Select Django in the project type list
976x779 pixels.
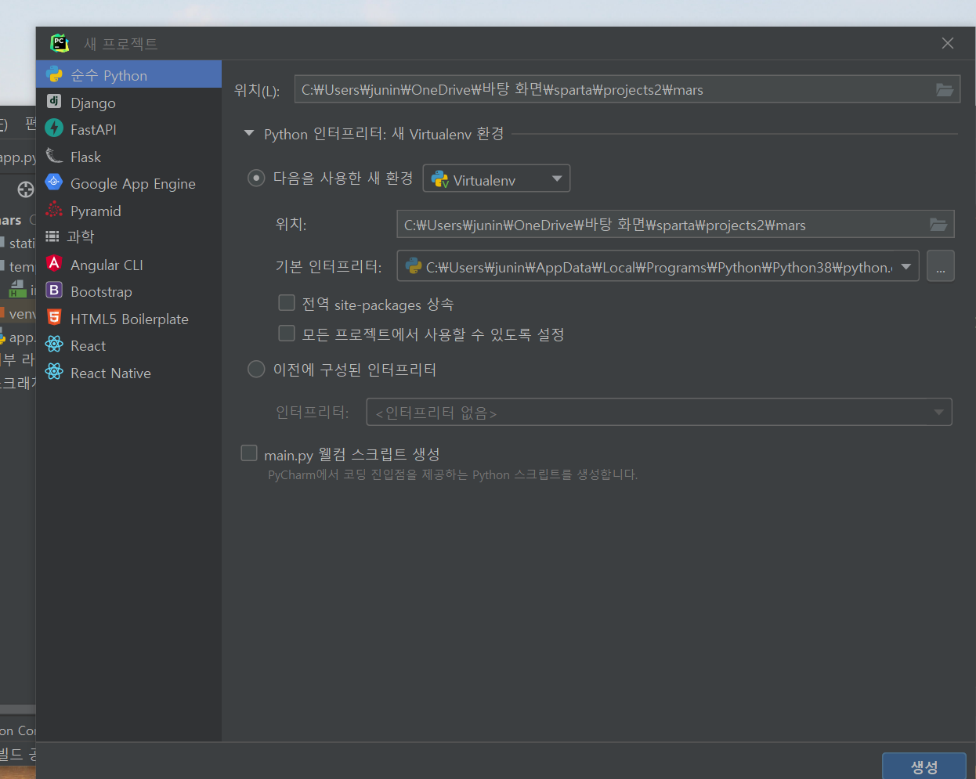tap(93, 103)
